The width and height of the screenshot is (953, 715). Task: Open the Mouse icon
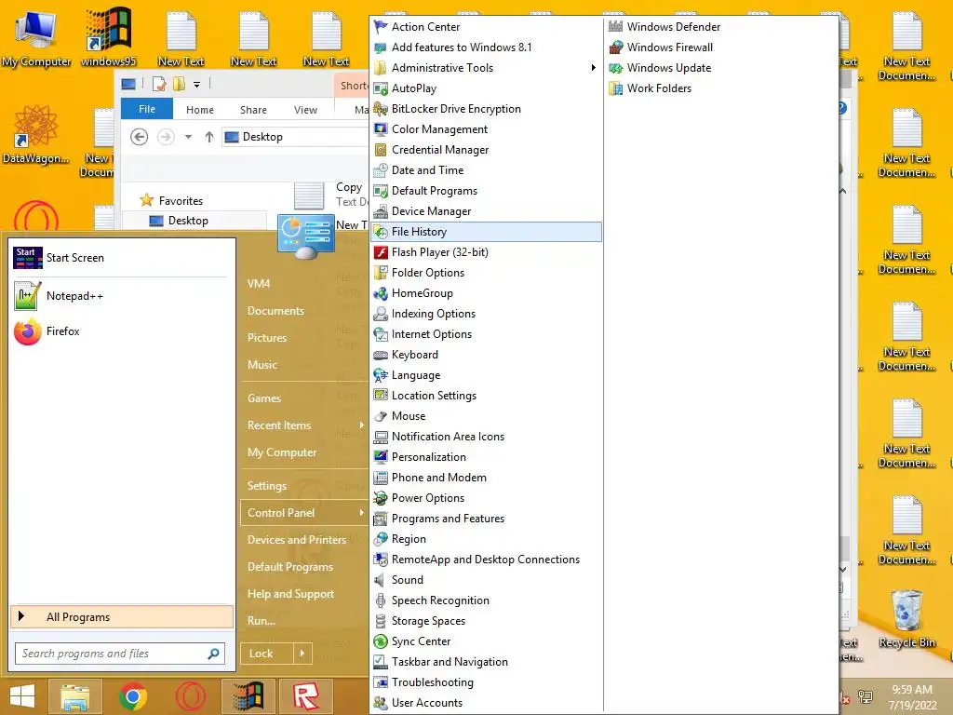click(381, 416)
